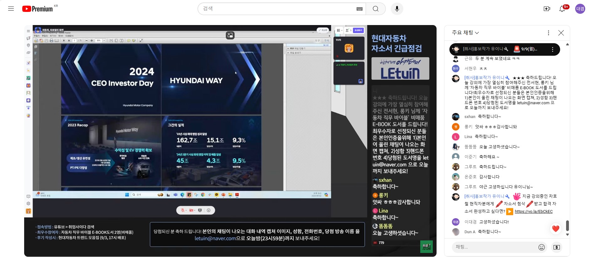Open pinned message options menu
Image resolution: width=594 pixels, height=257 pixels.
[552, 49]
